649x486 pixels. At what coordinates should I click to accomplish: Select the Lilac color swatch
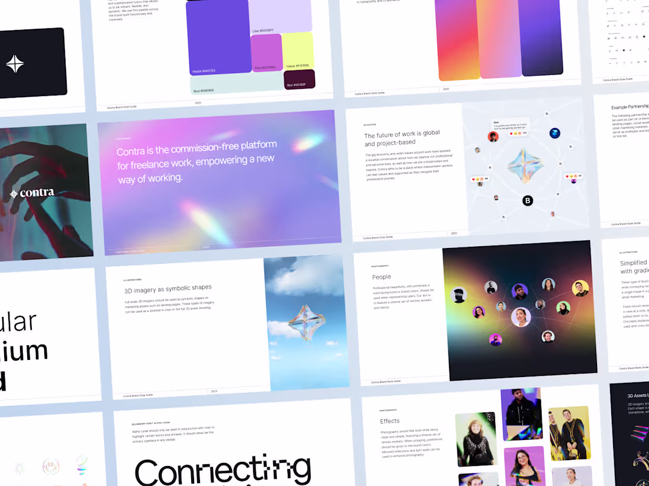(280, 16)
